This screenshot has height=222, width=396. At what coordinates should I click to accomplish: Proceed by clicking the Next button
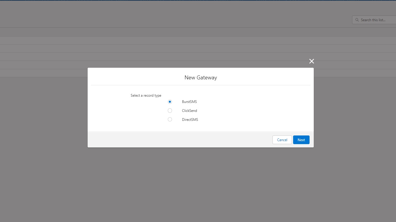click(301, 140)
